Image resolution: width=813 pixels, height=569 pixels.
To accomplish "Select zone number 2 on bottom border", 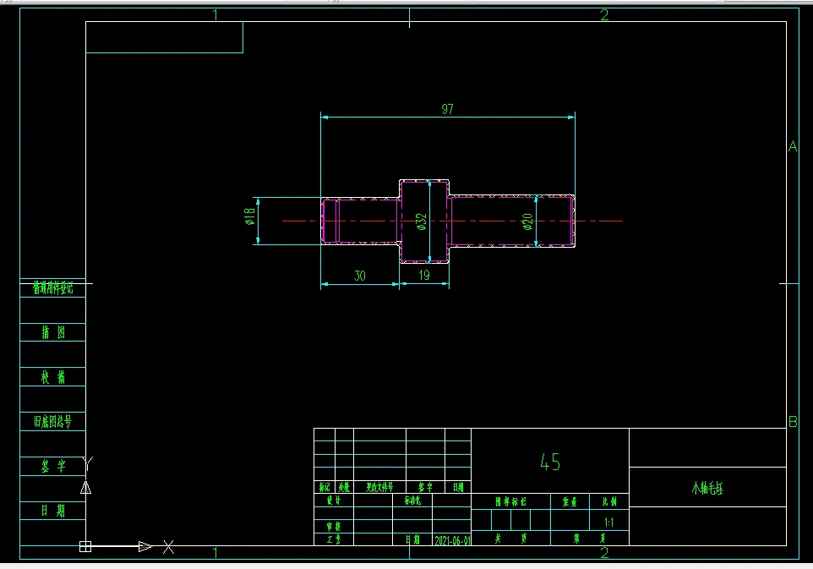I will pos(604,553).
